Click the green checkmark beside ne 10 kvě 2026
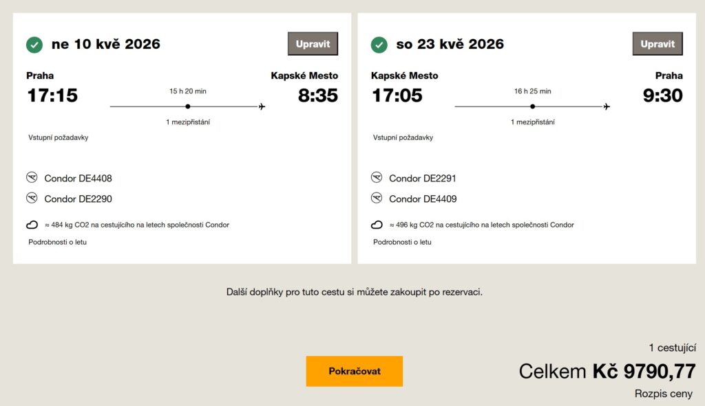 pyautogui.click(x=34, y=45)
